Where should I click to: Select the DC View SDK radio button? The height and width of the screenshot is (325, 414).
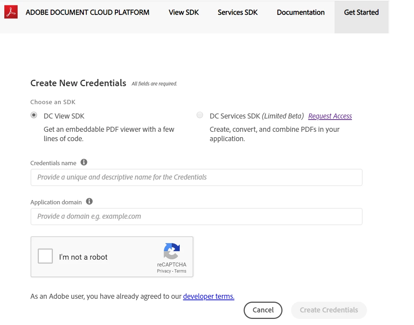coord(34,115)
